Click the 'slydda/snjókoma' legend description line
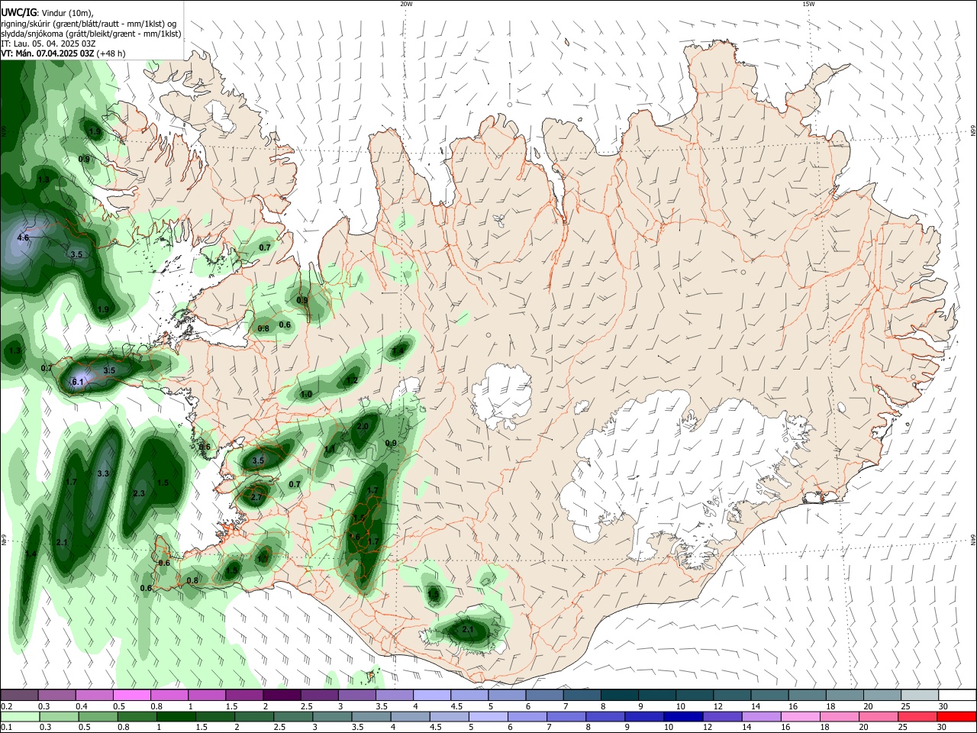The image size is (977, 733). tap(91, 34)
